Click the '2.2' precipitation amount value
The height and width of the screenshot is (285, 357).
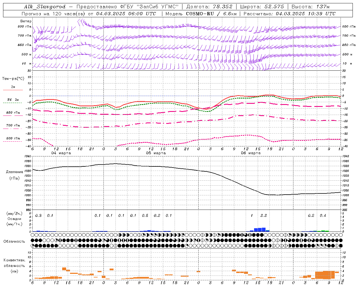(264, 215)
